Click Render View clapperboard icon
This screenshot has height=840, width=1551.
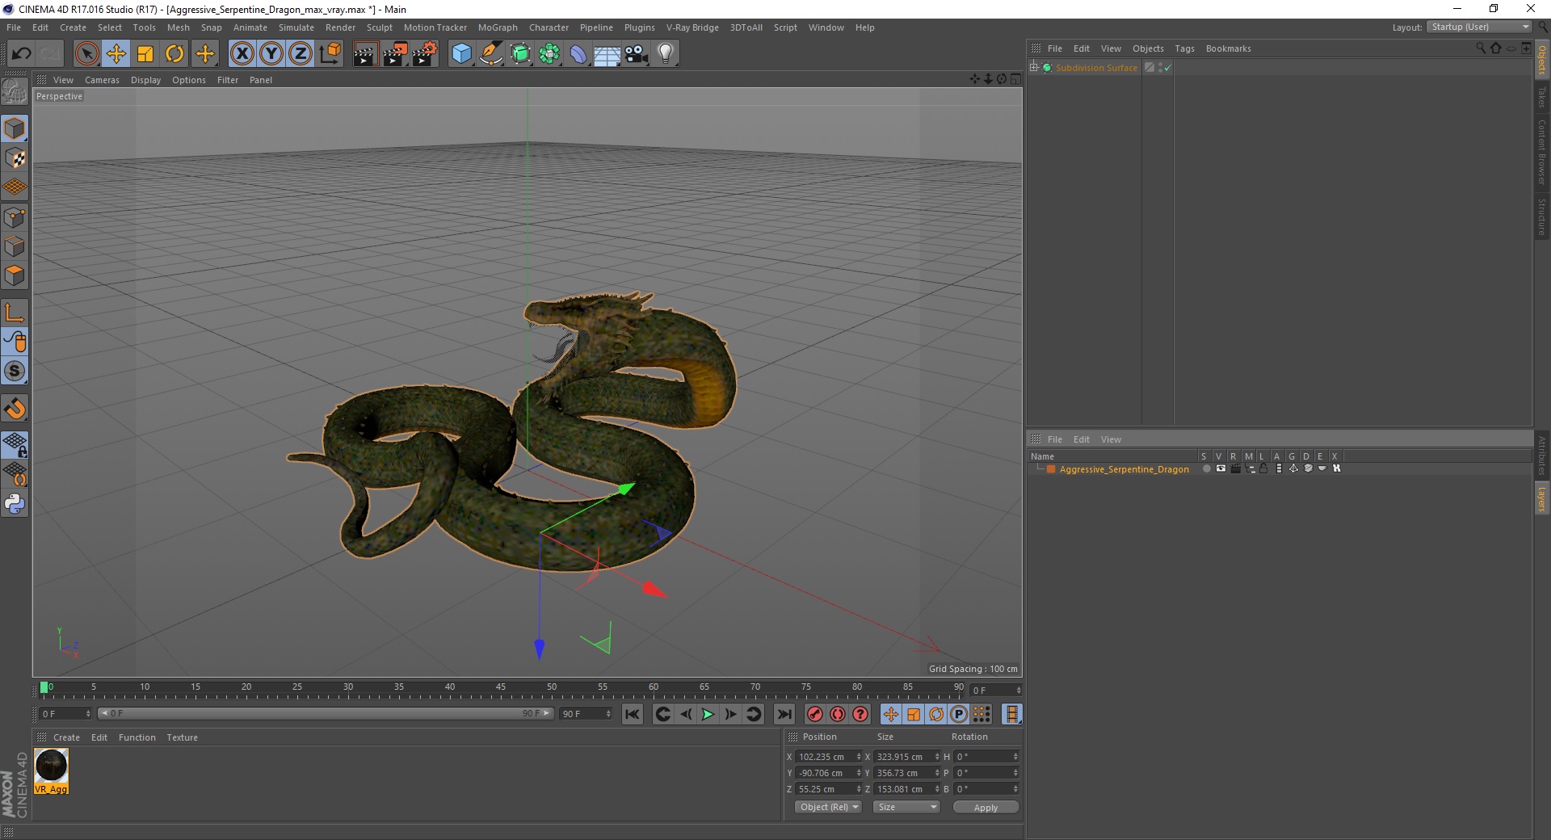[365, 54]
